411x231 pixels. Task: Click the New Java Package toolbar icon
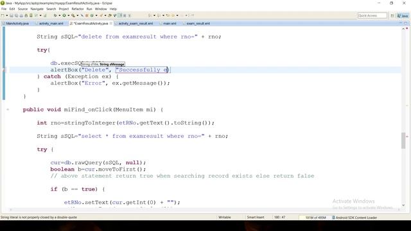pyautogui.click(x=87, y=15)
